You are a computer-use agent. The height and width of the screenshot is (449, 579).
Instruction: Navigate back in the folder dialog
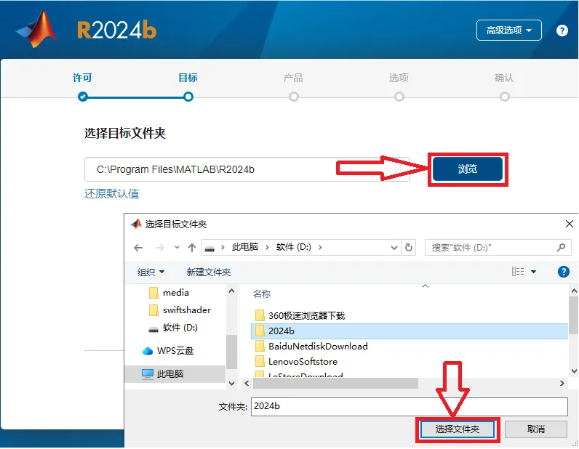pyautogui.click(x=138, y=248)
